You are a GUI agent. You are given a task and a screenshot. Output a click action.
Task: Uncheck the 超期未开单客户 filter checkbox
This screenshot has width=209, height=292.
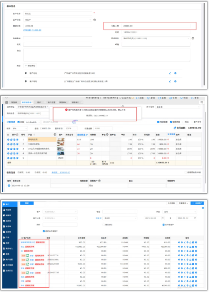[x=44, y=231]
